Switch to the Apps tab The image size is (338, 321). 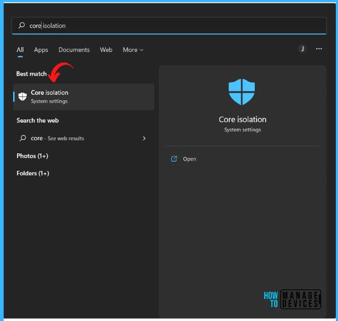(41, 50)
